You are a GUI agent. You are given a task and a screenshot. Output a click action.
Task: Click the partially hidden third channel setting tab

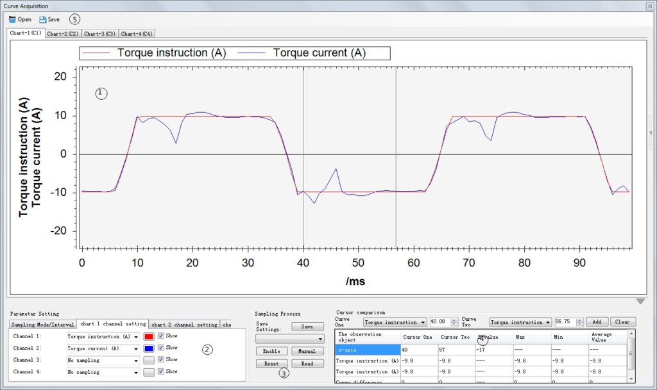click(226, 325)
